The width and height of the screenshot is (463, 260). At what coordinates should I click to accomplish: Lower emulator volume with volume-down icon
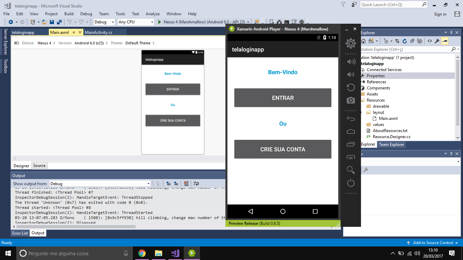tap(351, 74)
